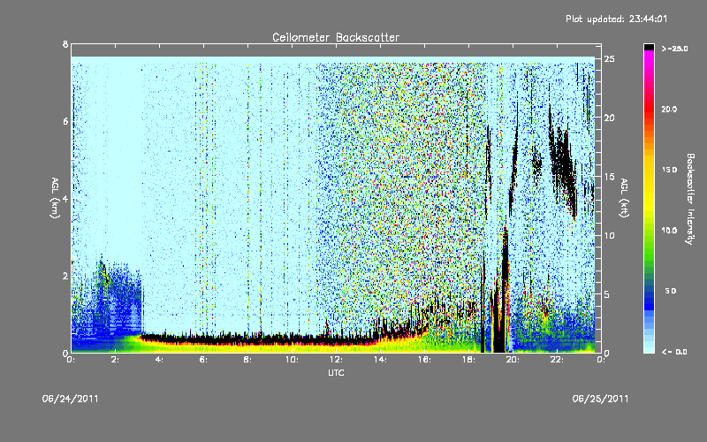
Task: Click the 'Plot updated: 23:44:01' timestamp
Action: pyautogui.click(x=616, y=19)
